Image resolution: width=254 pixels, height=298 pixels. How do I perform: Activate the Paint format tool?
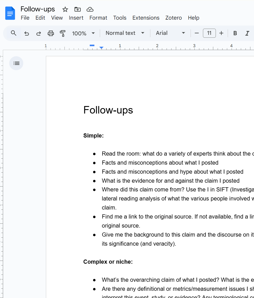(63, 33)
